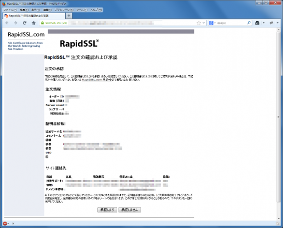Open the 表示 (View) menu

[x=36, y=10]
